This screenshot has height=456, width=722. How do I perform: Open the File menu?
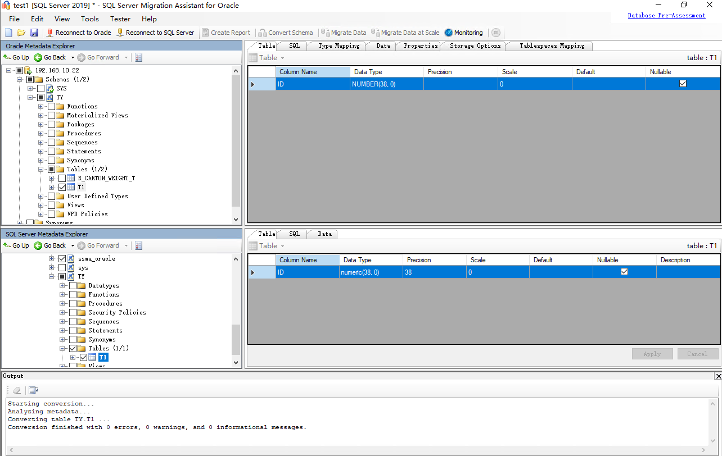[14, 19]
